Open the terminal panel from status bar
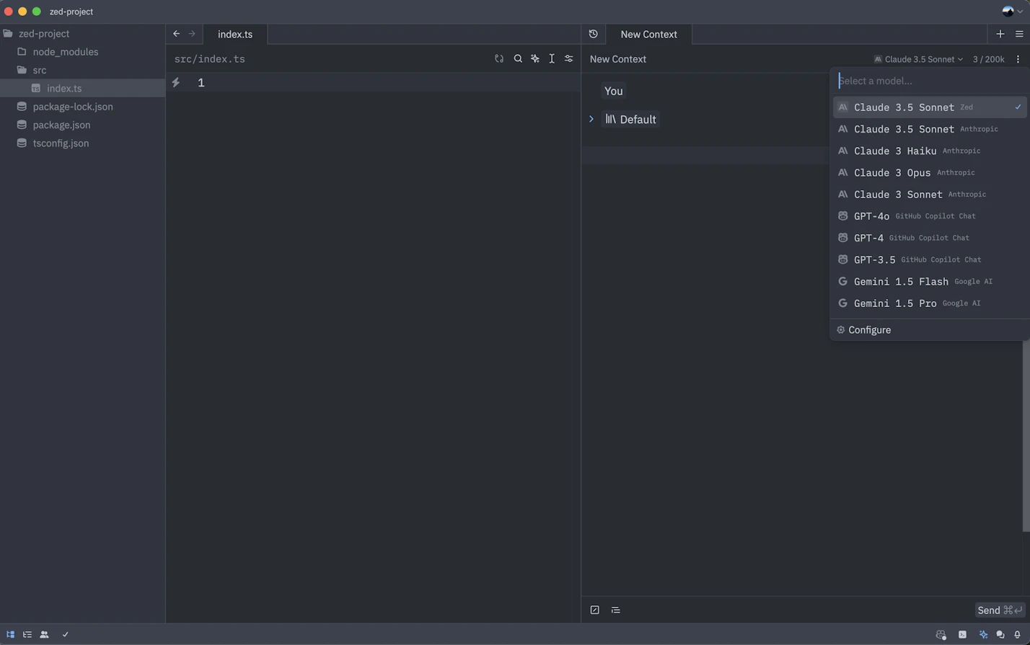Screen dimensions: 1030x645 [962, 634]
